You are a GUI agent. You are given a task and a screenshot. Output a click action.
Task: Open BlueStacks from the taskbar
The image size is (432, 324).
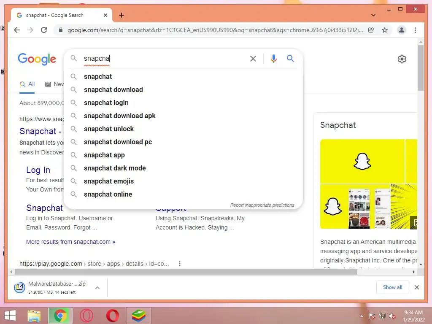138,316
